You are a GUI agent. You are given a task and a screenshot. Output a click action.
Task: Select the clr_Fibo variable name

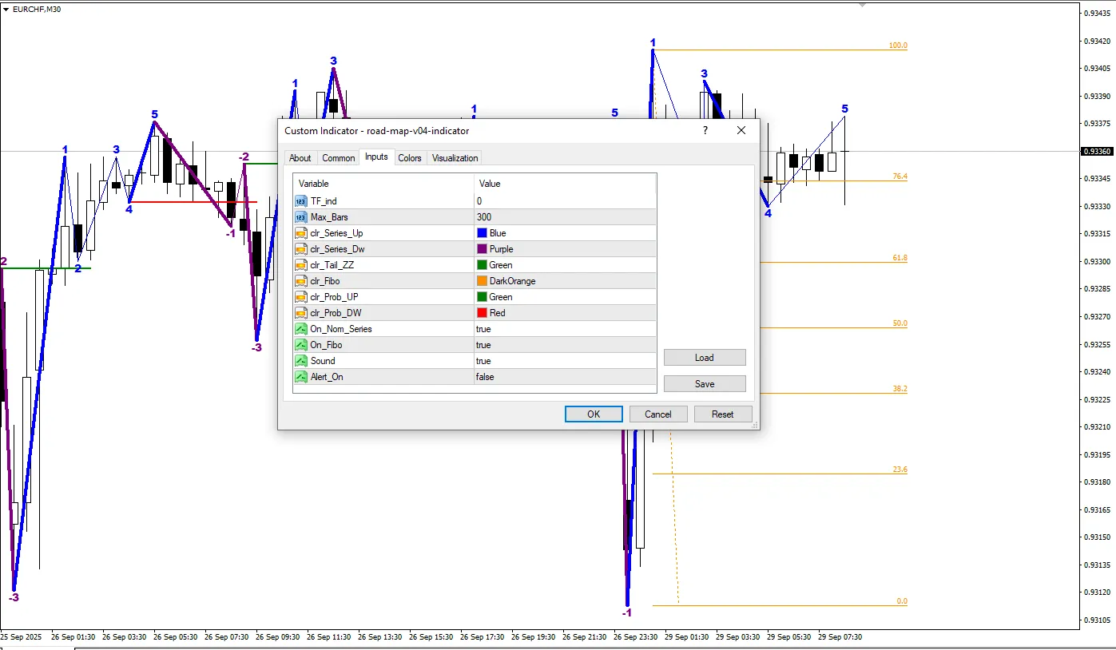pyautogui.click(x=325, y=281)
